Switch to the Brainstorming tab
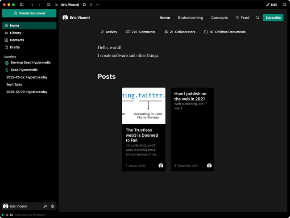Viewport: 290px width, 218px height. pos(190,18)
